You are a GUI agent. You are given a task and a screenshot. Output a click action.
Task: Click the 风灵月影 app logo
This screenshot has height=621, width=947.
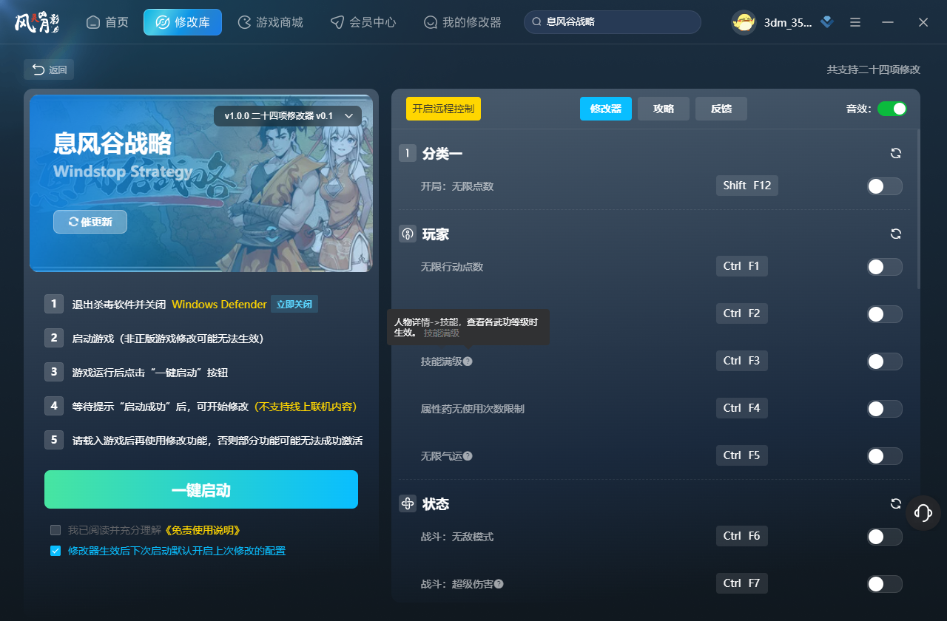coord(36,21)
